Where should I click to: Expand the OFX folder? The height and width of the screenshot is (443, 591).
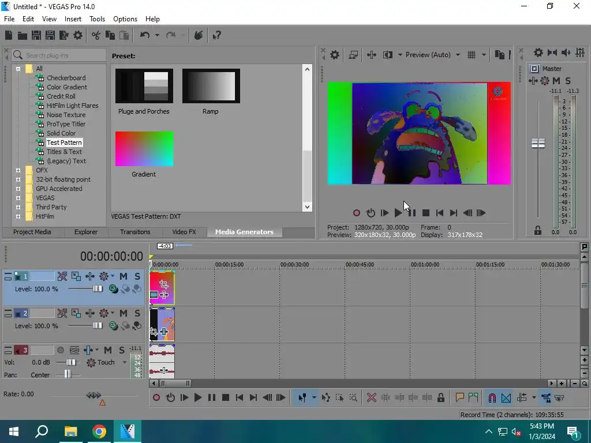(18, 170)
